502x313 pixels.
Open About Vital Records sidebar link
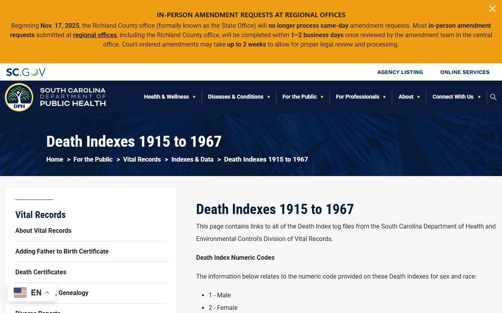[44, 230]
